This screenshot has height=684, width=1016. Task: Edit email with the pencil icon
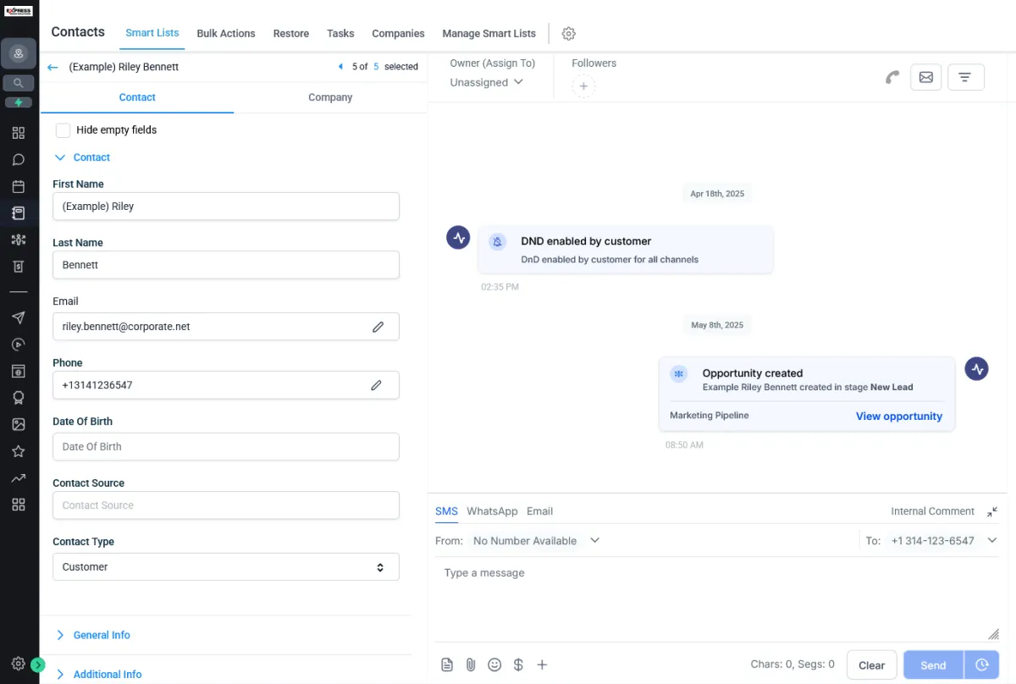pyautogui.click(x=378, y=327)
